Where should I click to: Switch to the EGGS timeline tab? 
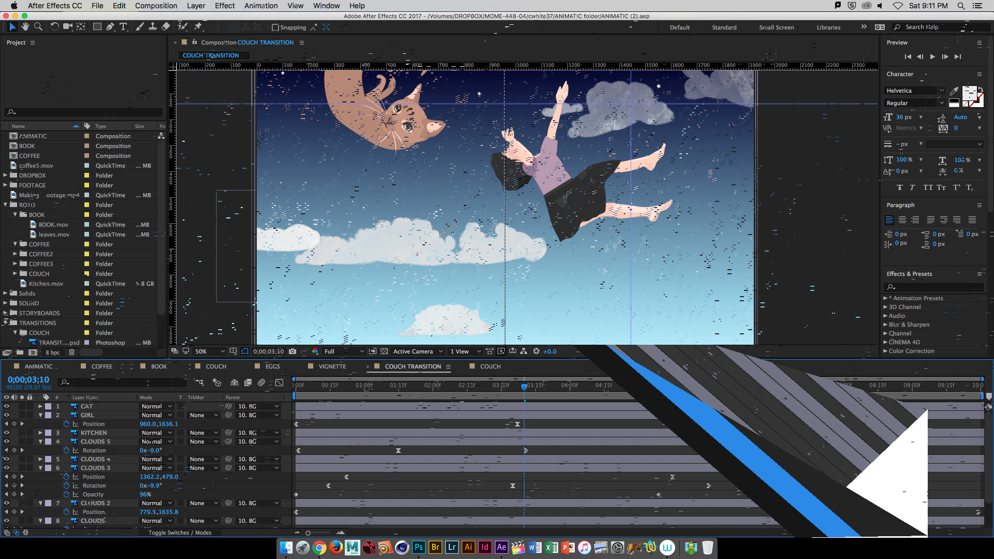272,366
